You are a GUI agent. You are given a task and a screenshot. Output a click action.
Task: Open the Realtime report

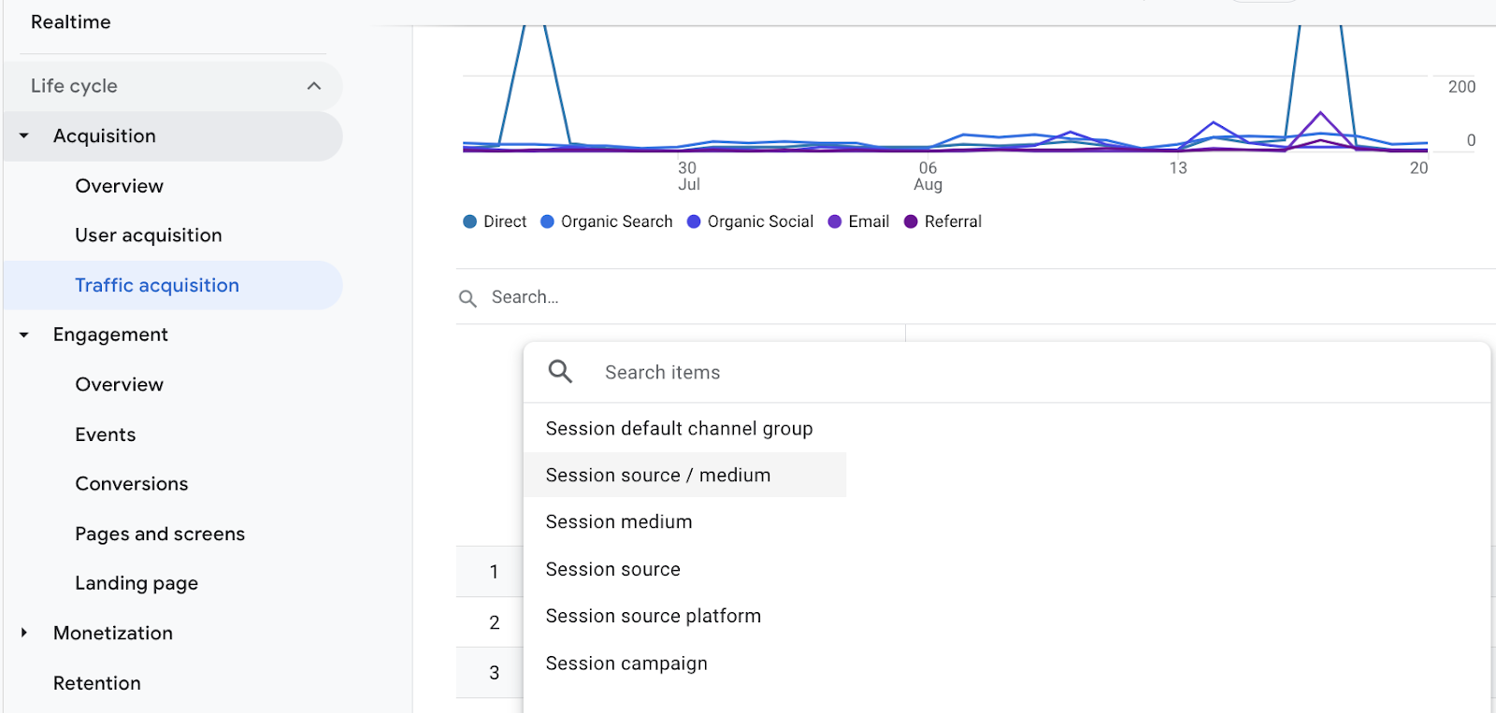(71, 21)
